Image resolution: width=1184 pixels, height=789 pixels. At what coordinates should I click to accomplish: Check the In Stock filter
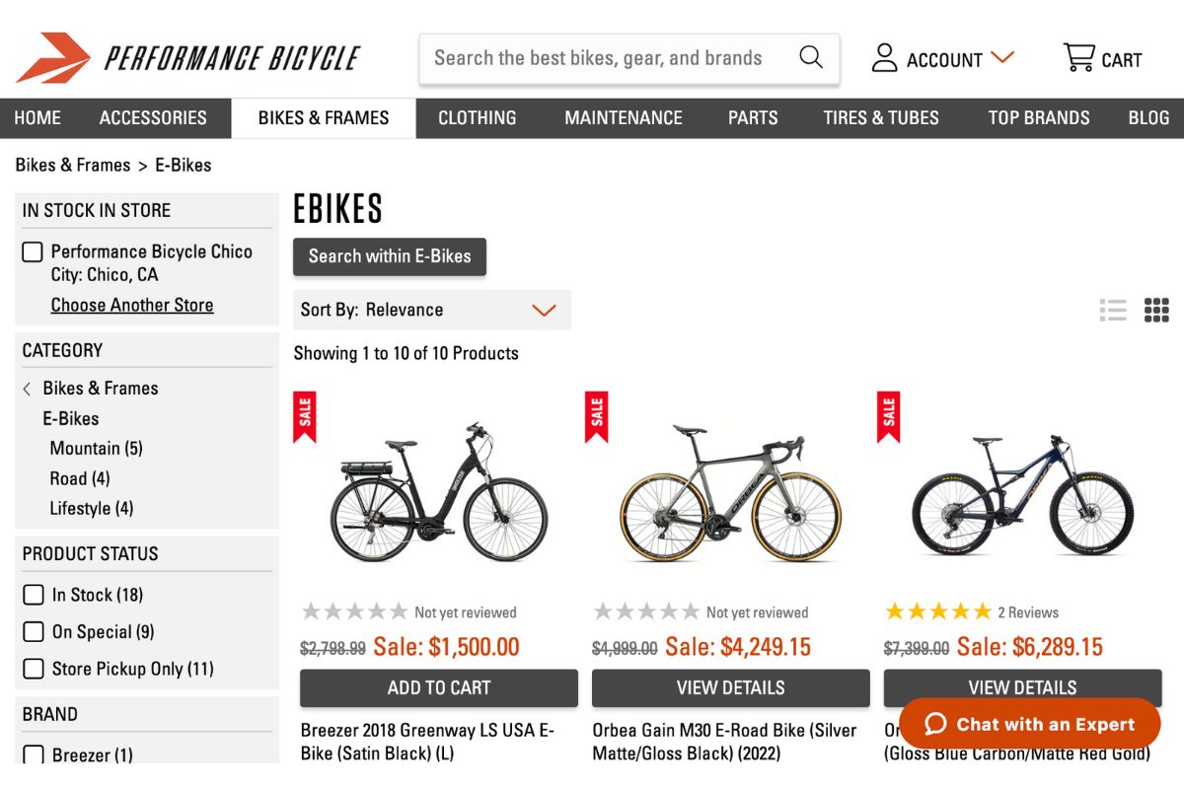pyautogui.click(x=33, y=595)
